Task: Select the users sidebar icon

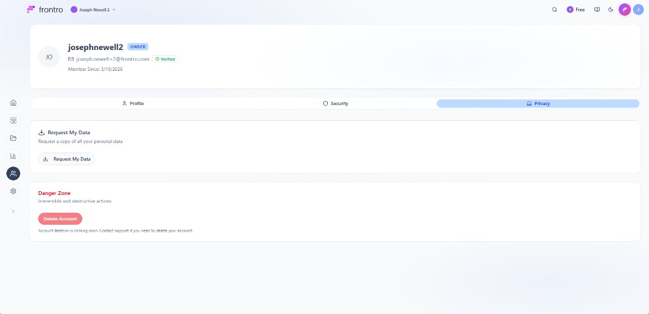Action: pyautogui.click(x=13, y=173)
